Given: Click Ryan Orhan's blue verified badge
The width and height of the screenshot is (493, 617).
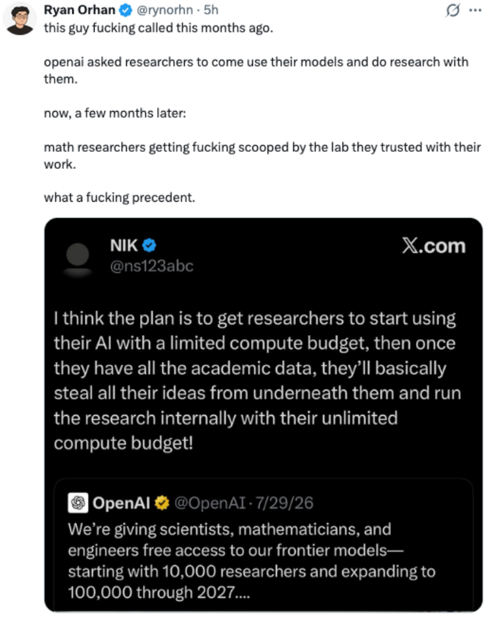Looking at the screenshot, I should [126, 11].
